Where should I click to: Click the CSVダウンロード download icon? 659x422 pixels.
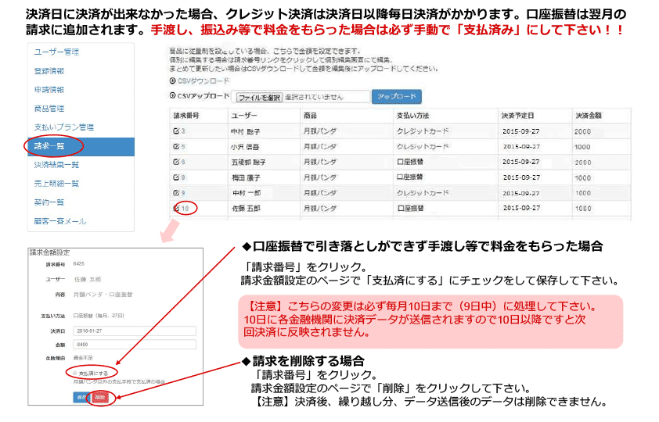172,80
